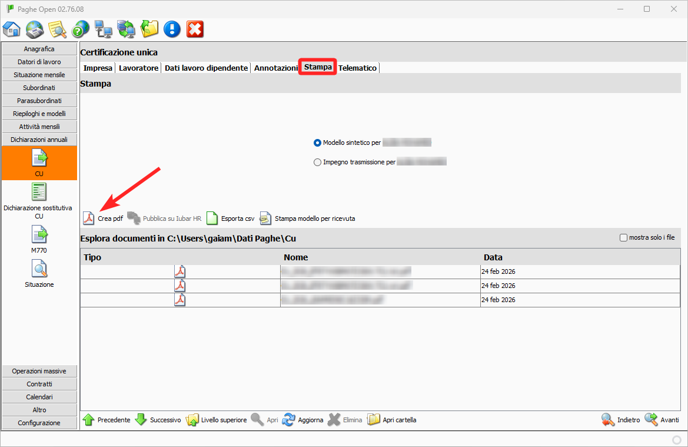The height and width of the screenshot is (447, 688).
Task: Expand the Riepiloghi e modelli section
Action: pos(39,114)
